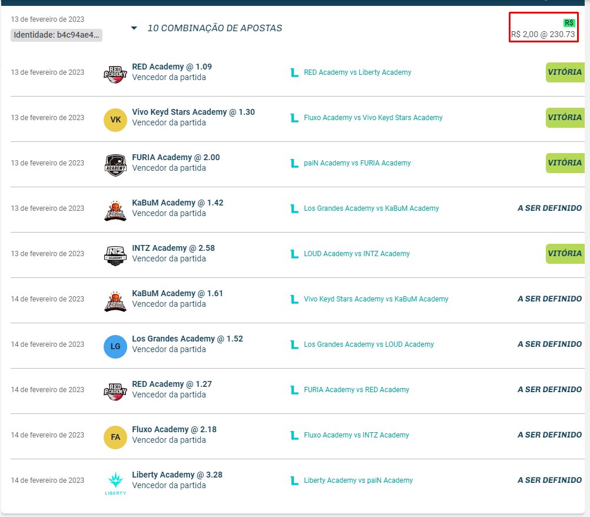Click League icon beside paiN vs FURIA
This screenshot has height=517, width=590.
(x=294, y=163)
